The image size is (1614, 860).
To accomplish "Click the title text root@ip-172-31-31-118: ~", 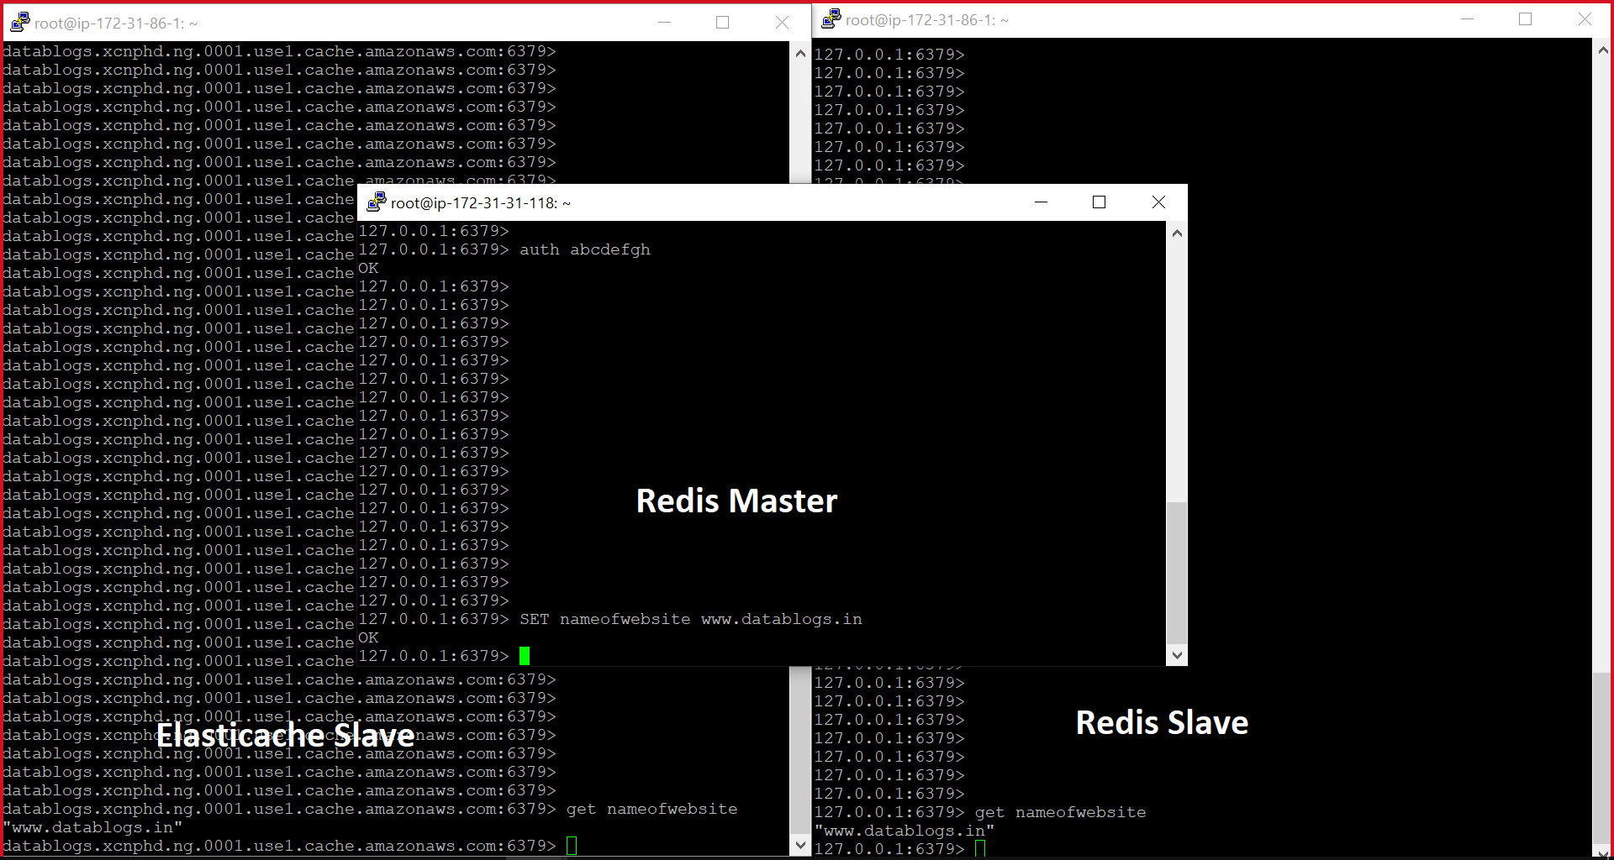I will pos(481,203).
